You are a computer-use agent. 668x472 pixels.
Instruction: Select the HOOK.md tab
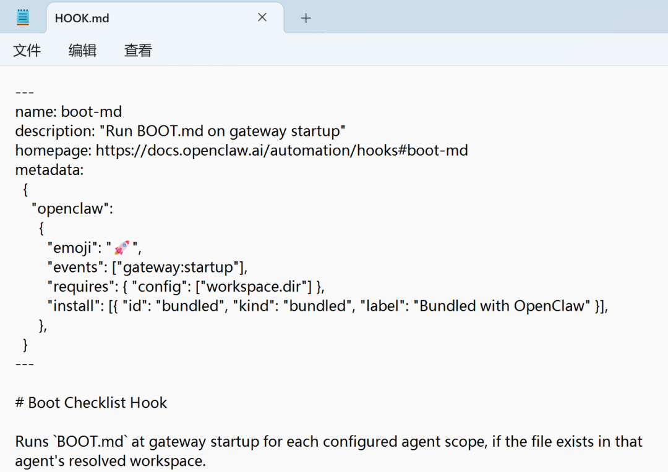click(x=165, y=18)
